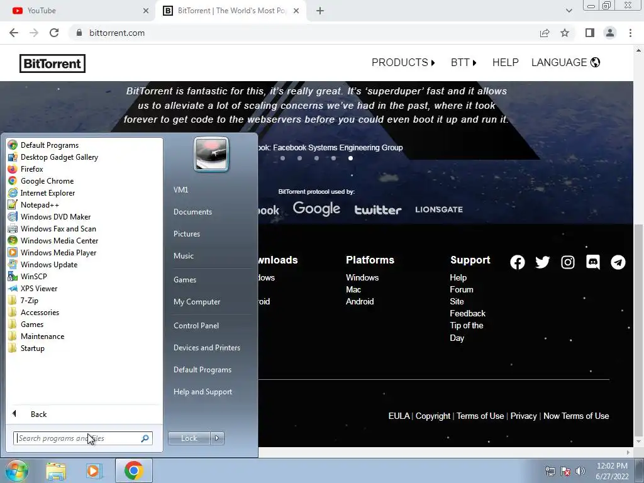The image size is (644, 483).
Task: Launch Google Chrome from programs list
Action: tap(41, 180)
